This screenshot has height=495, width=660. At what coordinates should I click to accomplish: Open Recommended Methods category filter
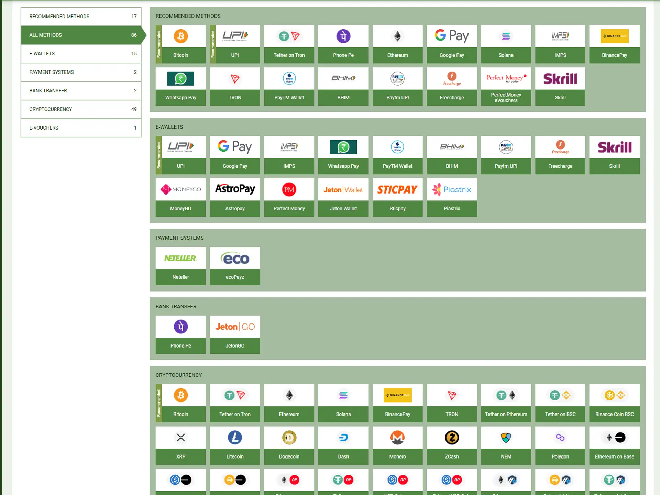pos(81,16)
